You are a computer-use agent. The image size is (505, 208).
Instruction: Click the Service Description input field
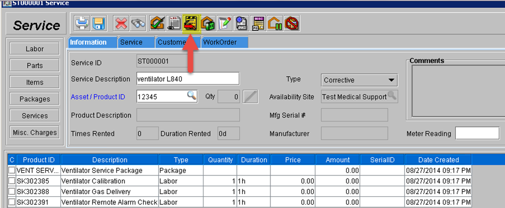pos(188,79)
